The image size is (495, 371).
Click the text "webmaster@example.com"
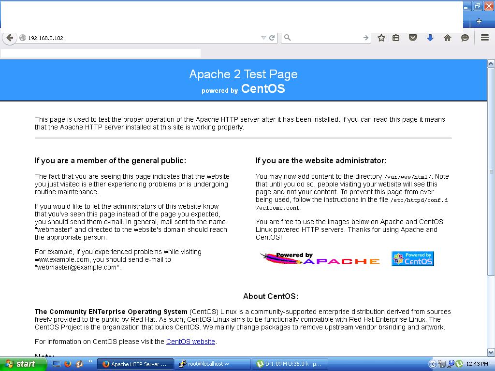pyautogui.click(x=77, y=267)
